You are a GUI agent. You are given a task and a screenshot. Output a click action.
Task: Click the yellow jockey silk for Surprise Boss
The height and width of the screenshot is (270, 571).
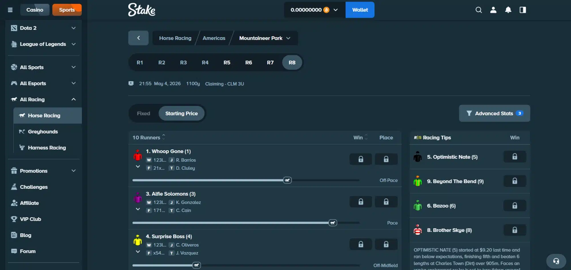click(x=138, y=240)
